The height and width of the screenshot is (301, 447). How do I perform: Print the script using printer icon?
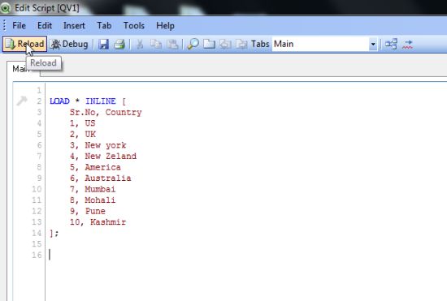[119, 45]
